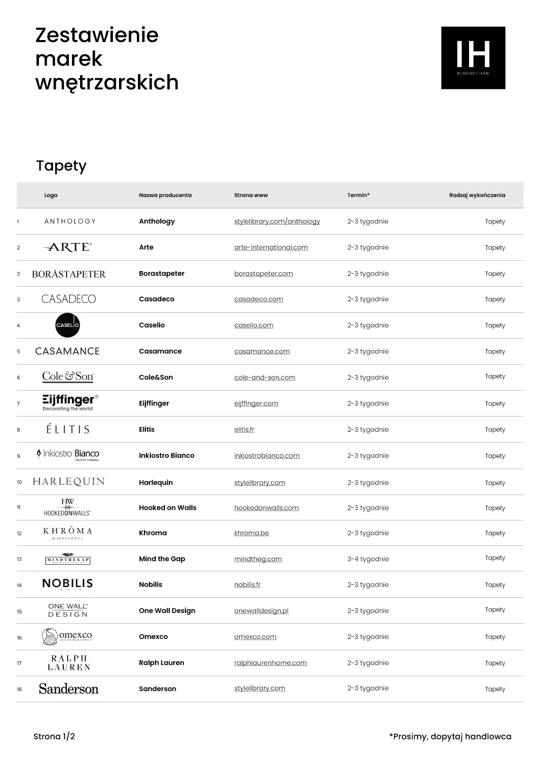
Task: Click the Internity Home IH logo
Action: 473,58
